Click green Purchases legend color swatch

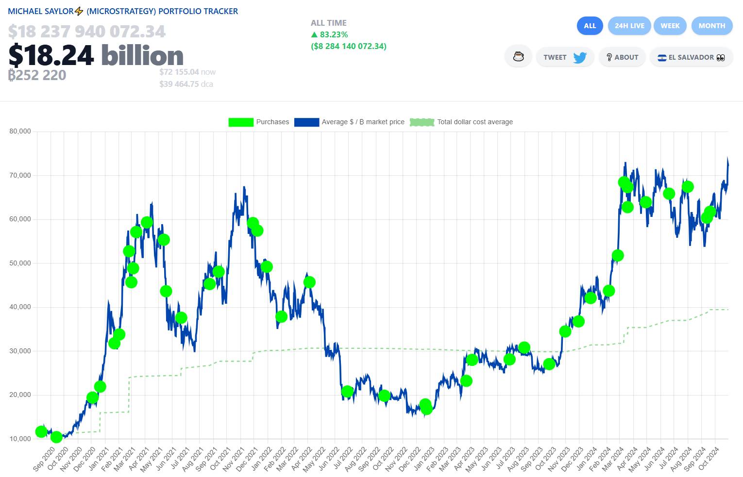[241, 122]
